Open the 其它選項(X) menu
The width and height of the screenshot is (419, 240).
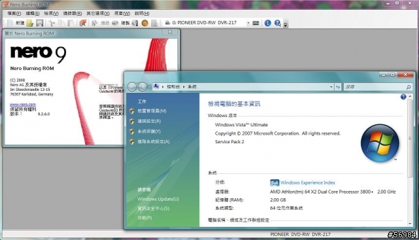pos(98,13)
